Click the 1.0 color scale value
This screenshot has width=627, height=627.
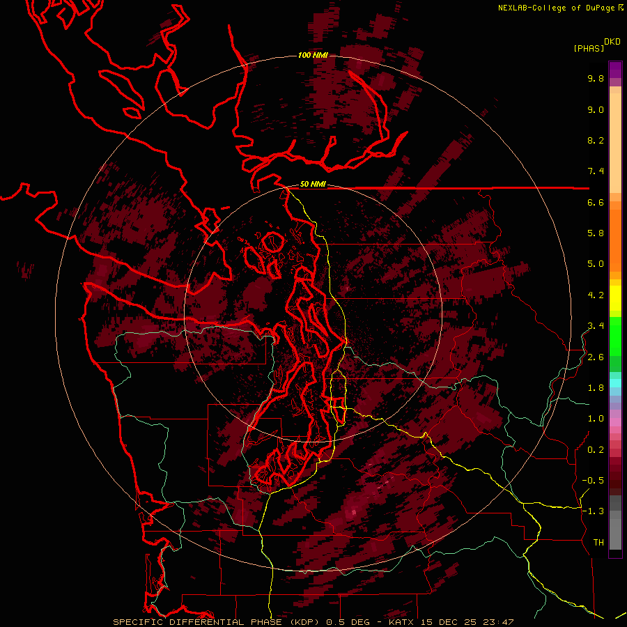click(596, 419)
